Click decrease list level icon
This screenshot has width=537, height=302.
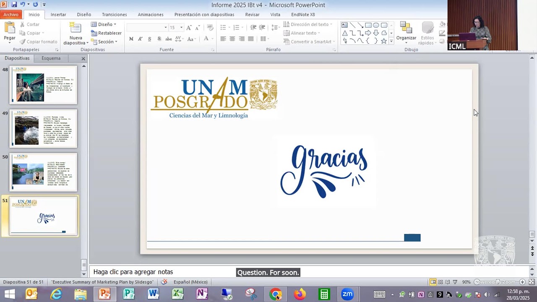pyautogui.click(x=253, y=28)
